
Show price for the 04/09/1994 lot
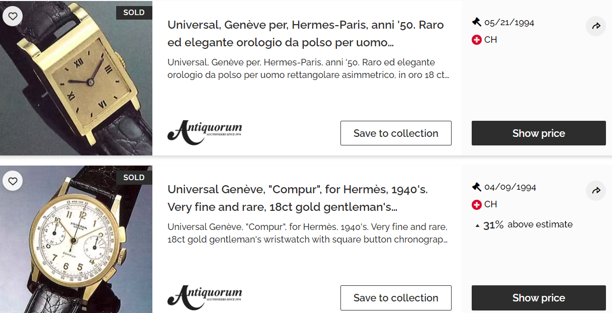pos(539,298)
